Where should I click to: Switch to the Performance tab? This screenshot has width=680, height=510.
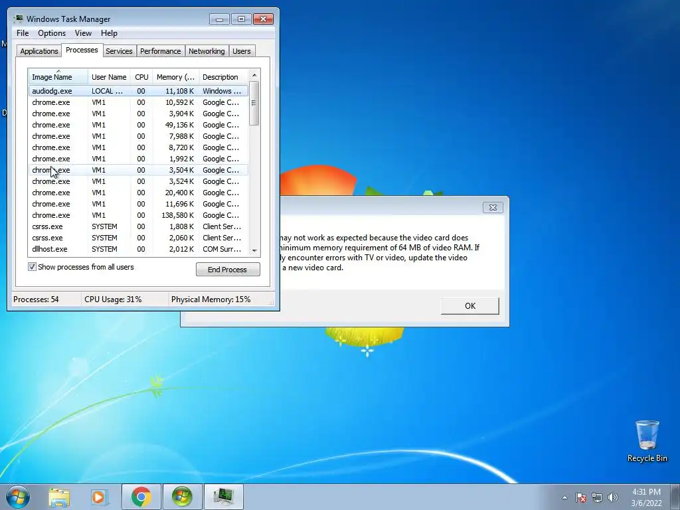(x=161, y=50)
